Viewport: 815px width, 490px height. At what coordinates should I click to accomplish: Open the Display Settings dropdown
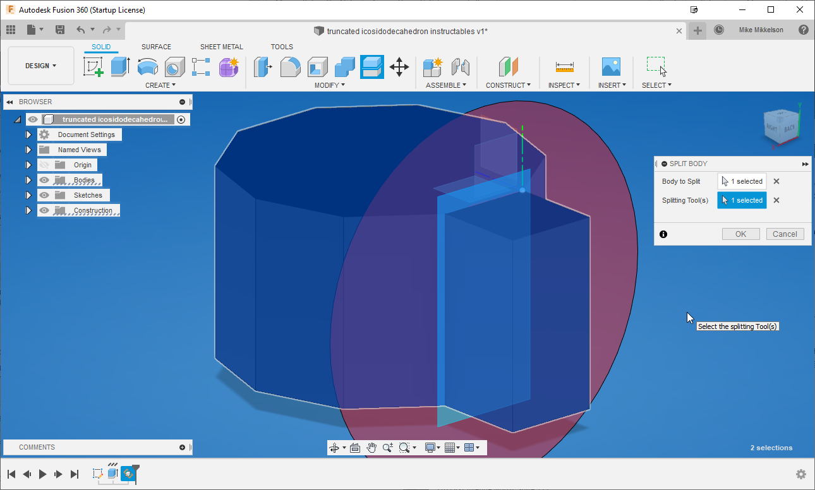pyautogui.click(x=433, y=447)
